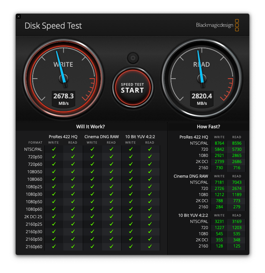Click the Disk Speed Test title
The image size is (265, 273).
(x=53, y=26)
